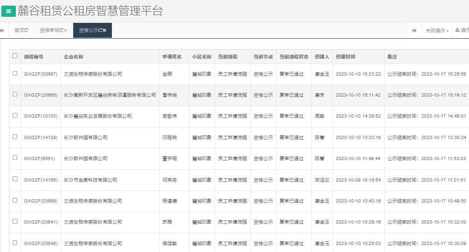Click applicant name 崔敬伟
Image resolution: width=469 pixels, height=252 pixels.
170,116
